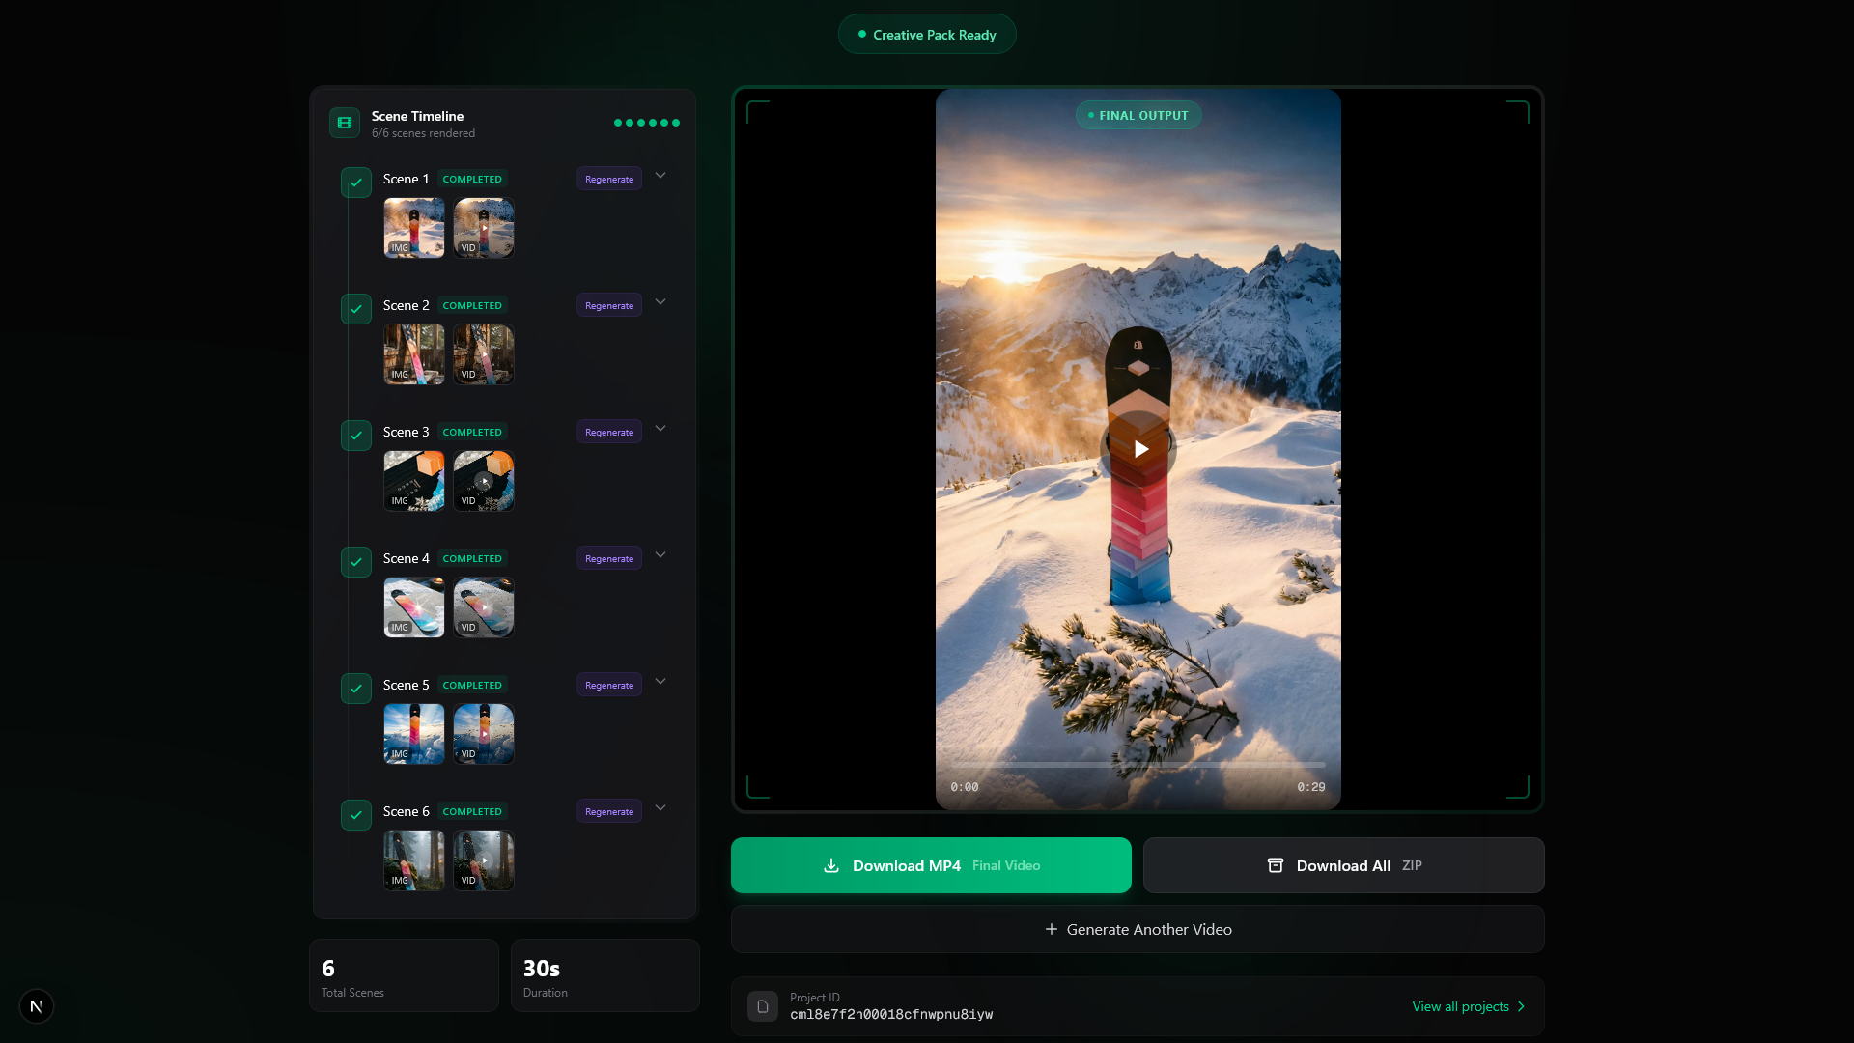This screenshot has height=1043, width=1854.
Task: Click the download icon on Download MP4 button
Action: (830, 865)
